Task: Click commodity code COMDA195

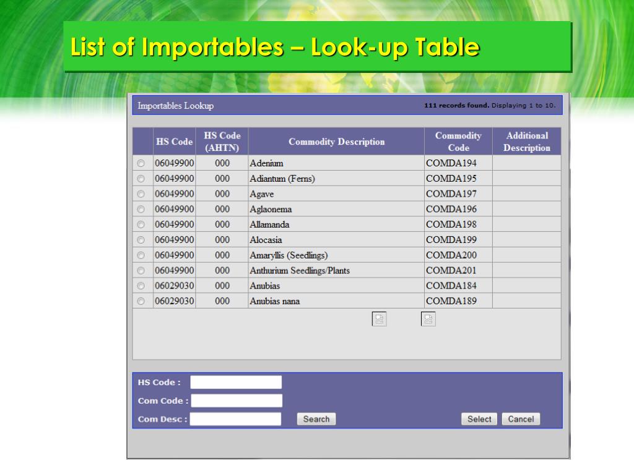Action: pos(451,179)
